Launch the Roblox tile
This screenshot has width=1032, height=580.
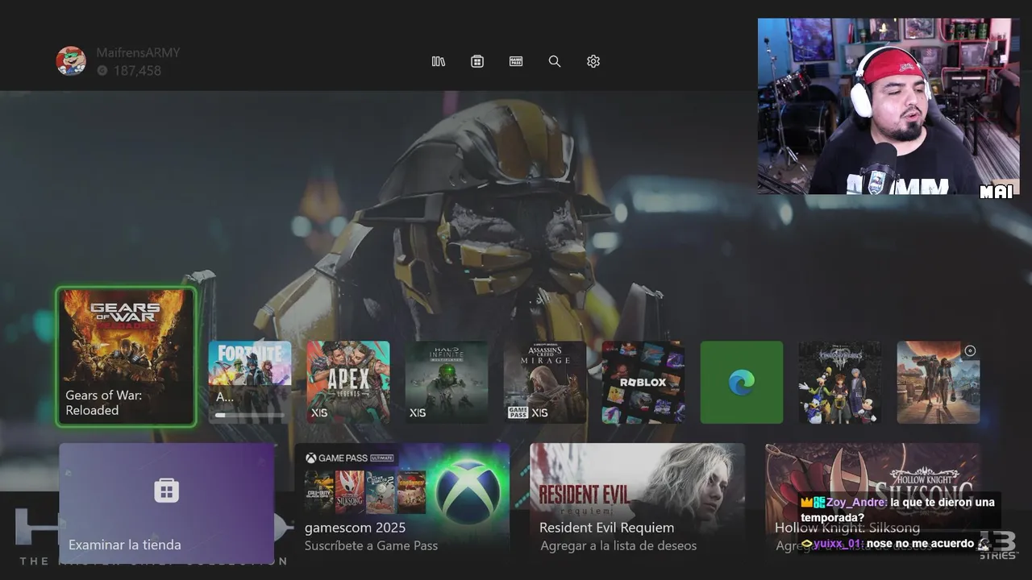(643, 382)
